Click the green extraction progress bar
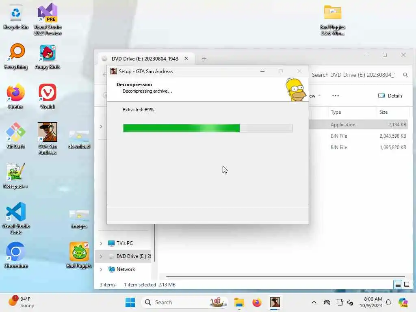Image resolution: width=416 pixels, height=312 pixels. pyautogui.click(x=208, y=128)
